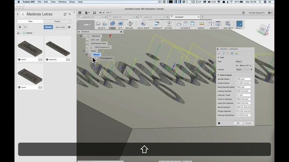Image resolution: width=289 pixels, height=162 pixels.
Task: Open the Coolant dropdown
Action: click(244, 70)
